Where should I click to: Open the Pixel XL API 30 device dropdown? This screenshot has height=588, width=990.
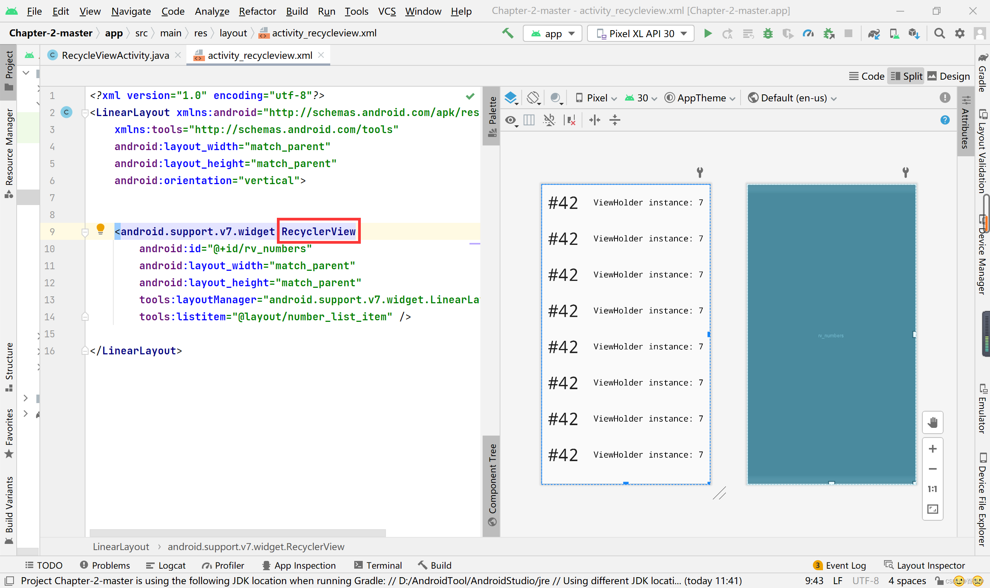(641, 34)
